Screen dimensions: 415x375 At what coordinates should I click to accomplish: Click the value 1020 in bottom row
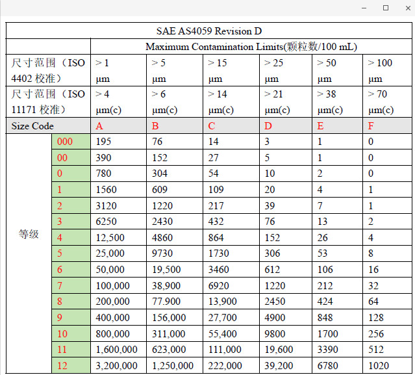tap(379, 366)
